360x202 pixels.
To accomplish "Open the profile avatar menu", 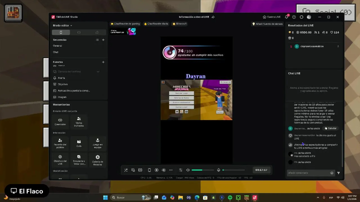I will click(309, 17).
